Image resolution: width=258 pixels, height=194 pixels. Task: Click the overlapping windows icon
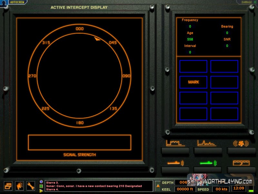(8, 186)
